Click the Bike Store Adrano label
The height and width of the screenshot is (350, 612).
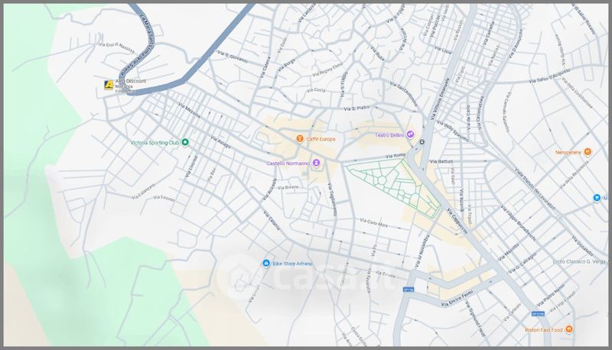click(x=295, y=263)
